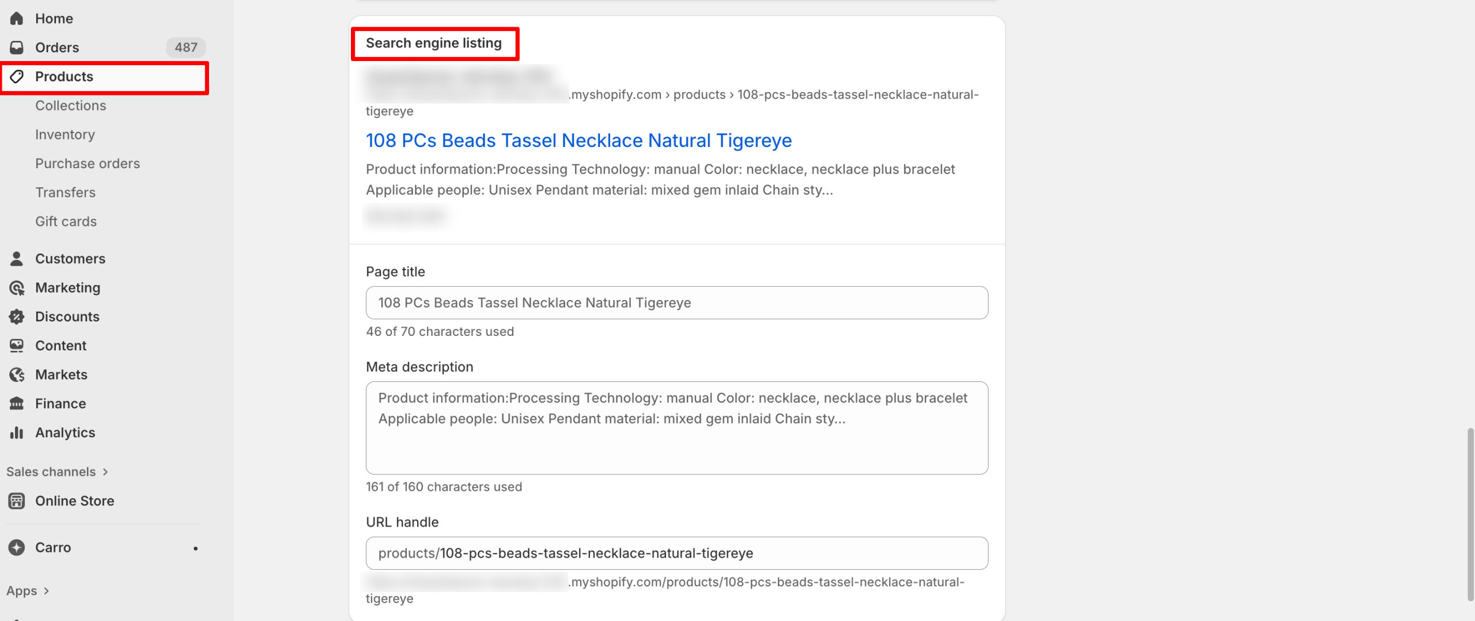Open the Discounts section

[x=67, y=316]
